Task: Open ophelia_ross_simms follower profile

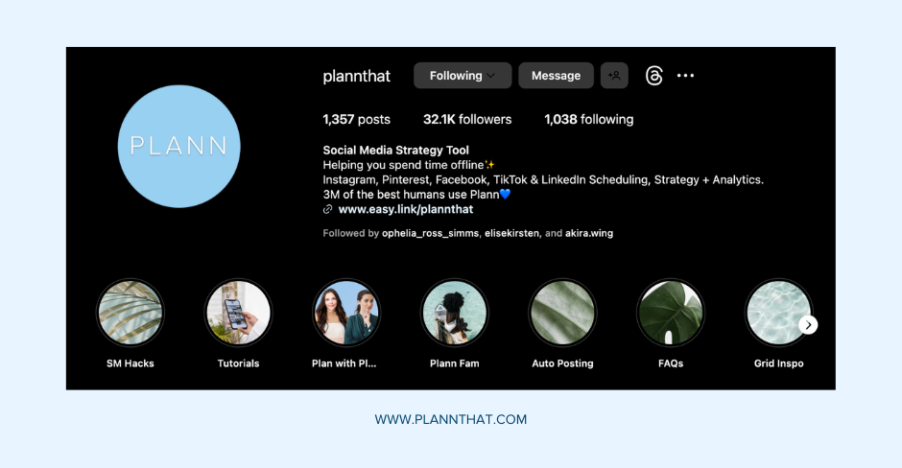Action: 430,233
